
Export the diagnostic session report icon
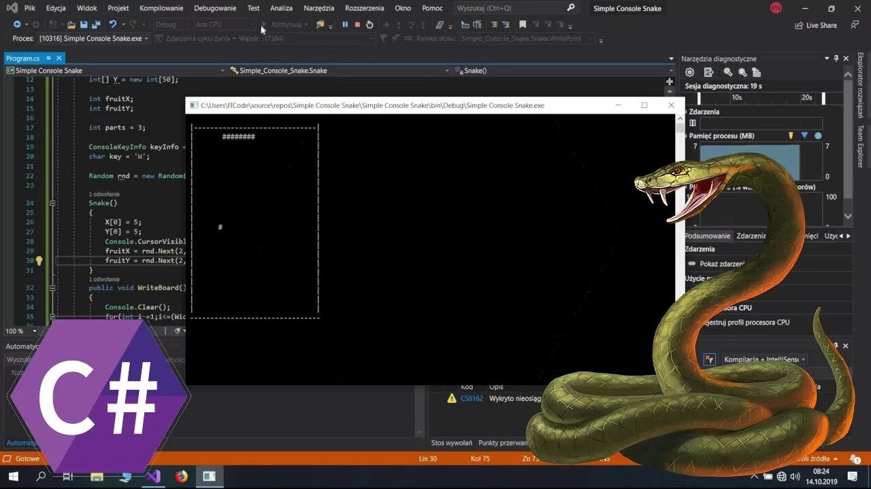708,72
